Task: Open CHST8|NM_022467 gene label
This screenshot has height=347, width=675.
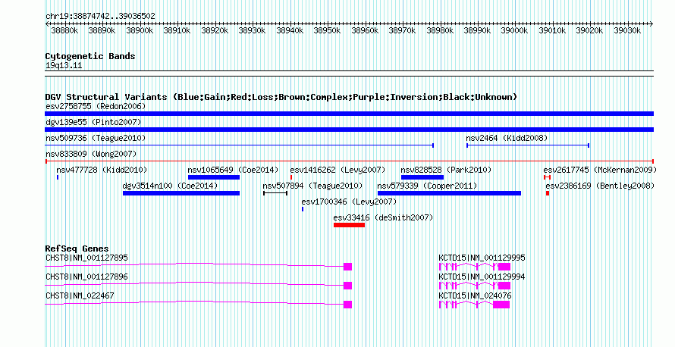Action: click(x=80, y=295)
